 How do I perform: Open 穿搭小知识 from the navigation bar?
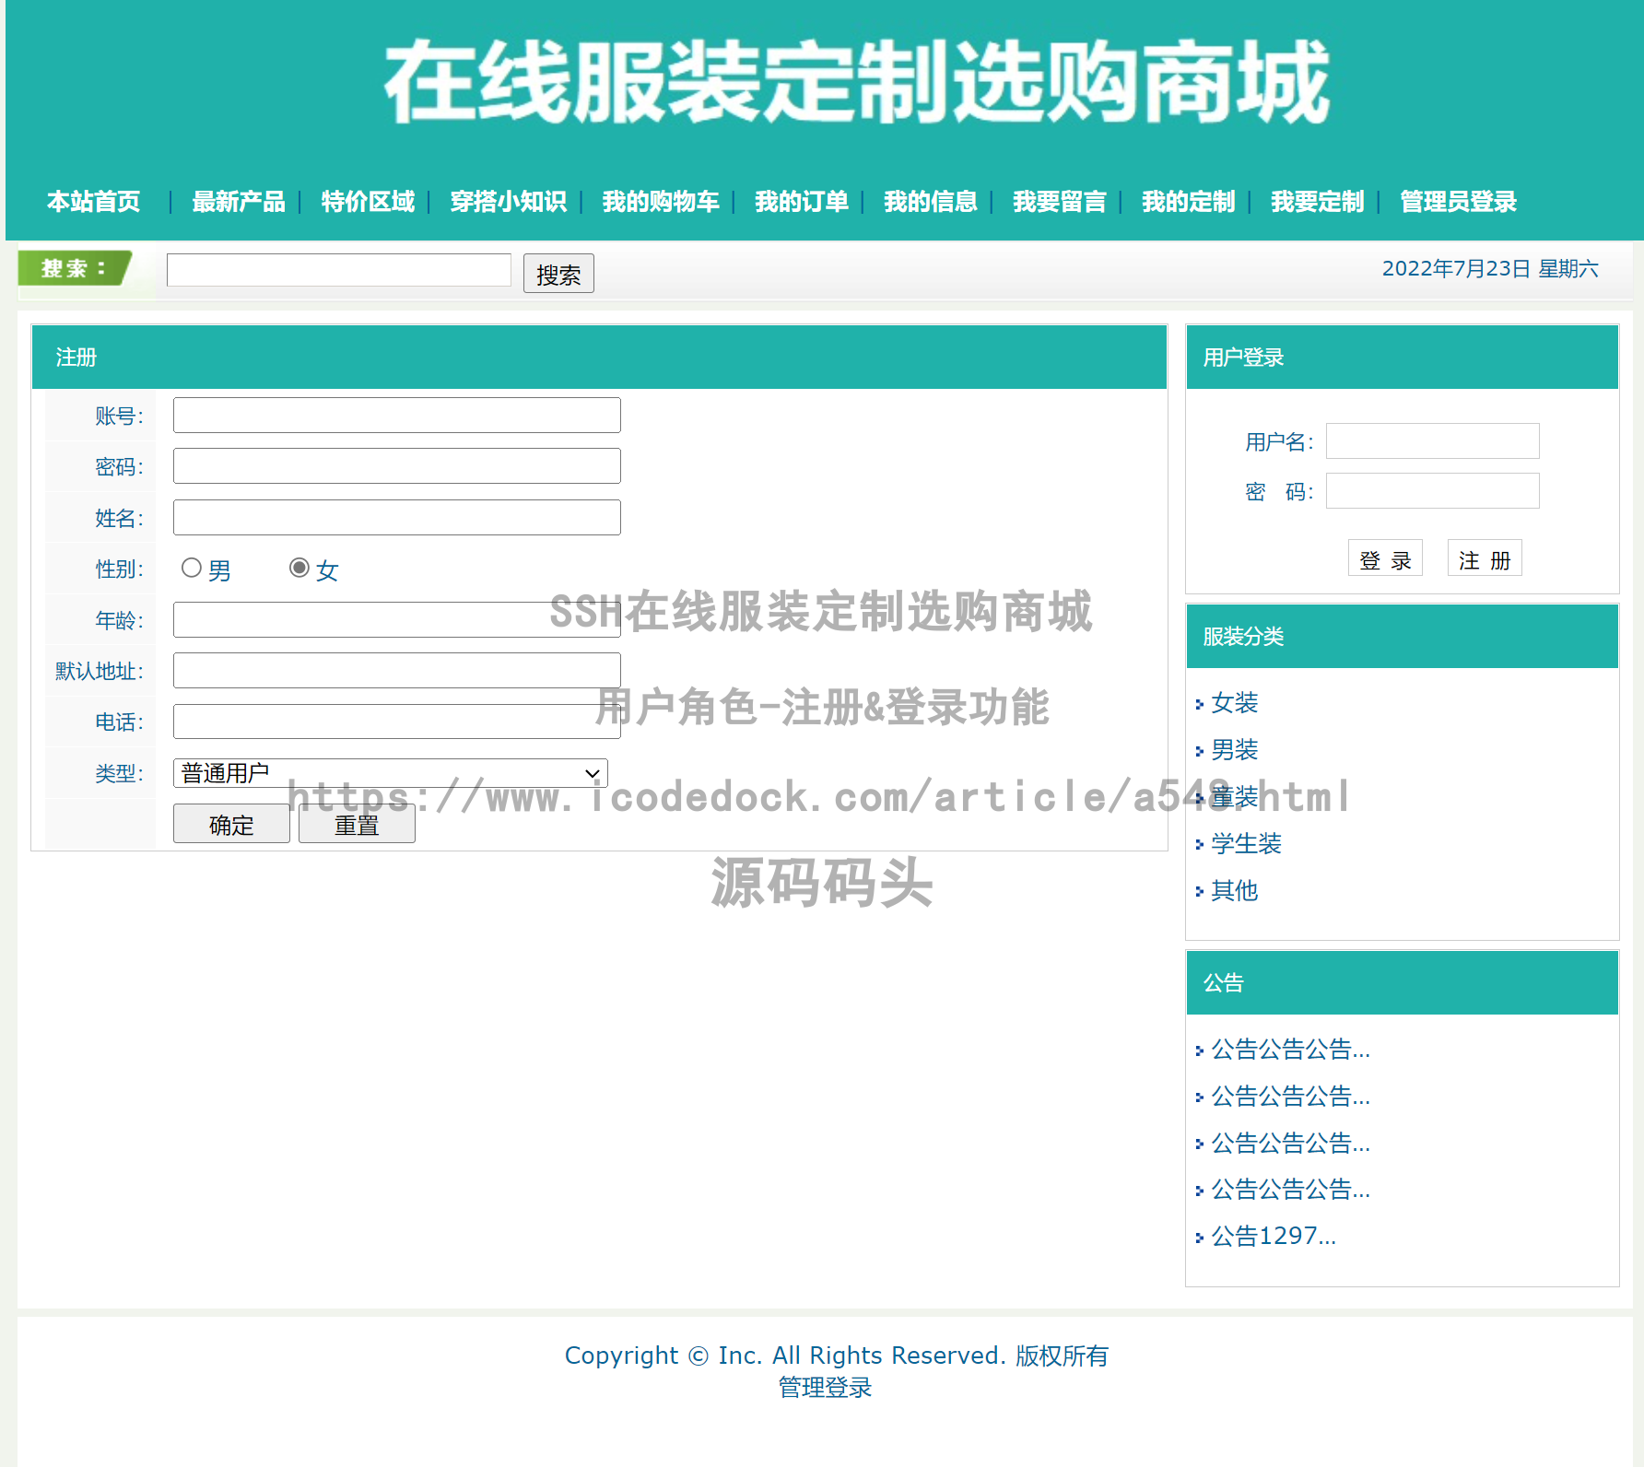[x=508, y=203]
